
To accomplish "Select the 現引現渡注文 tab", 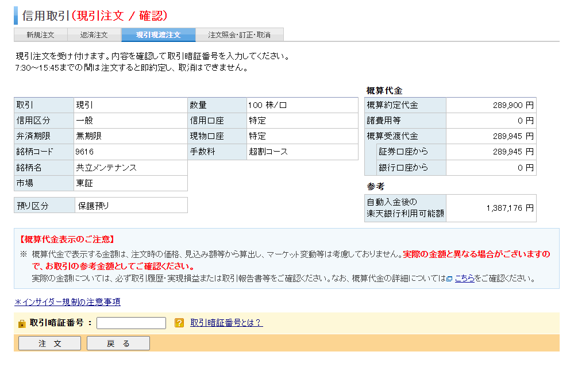I will coord(158,35).
